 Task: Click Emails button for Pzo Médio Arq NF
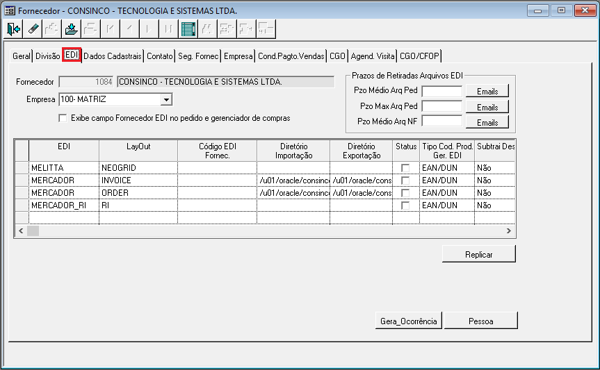(x=487, y=122)
